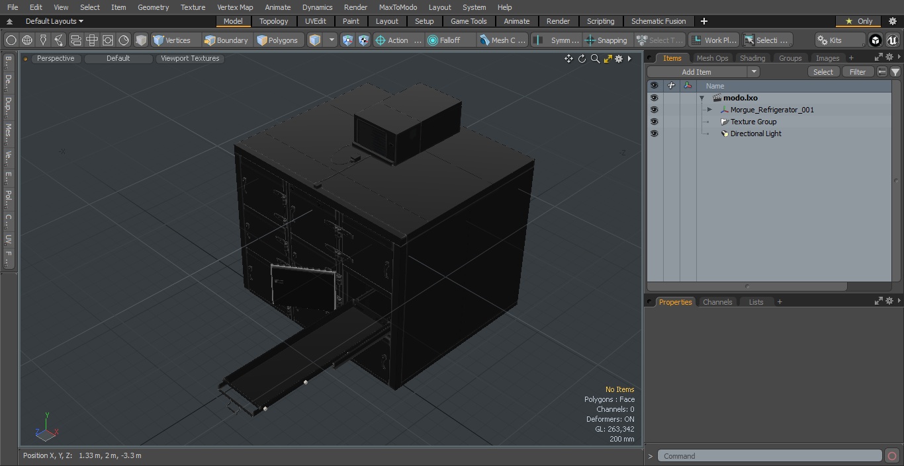Screen dimensions: 904x466
Task: Open the Symmetry options
Action: point(557,40)
